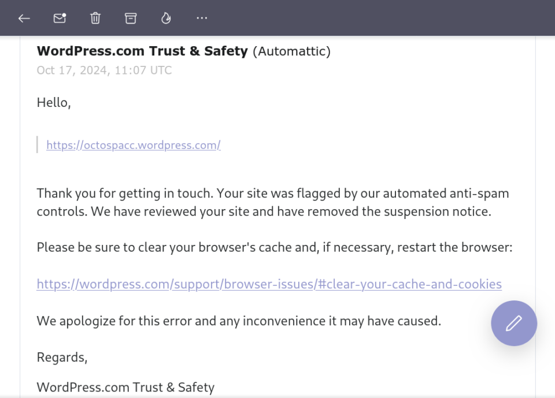Click the "removed the suspension notice" line
555x398 pixels.
pos(264,211)
